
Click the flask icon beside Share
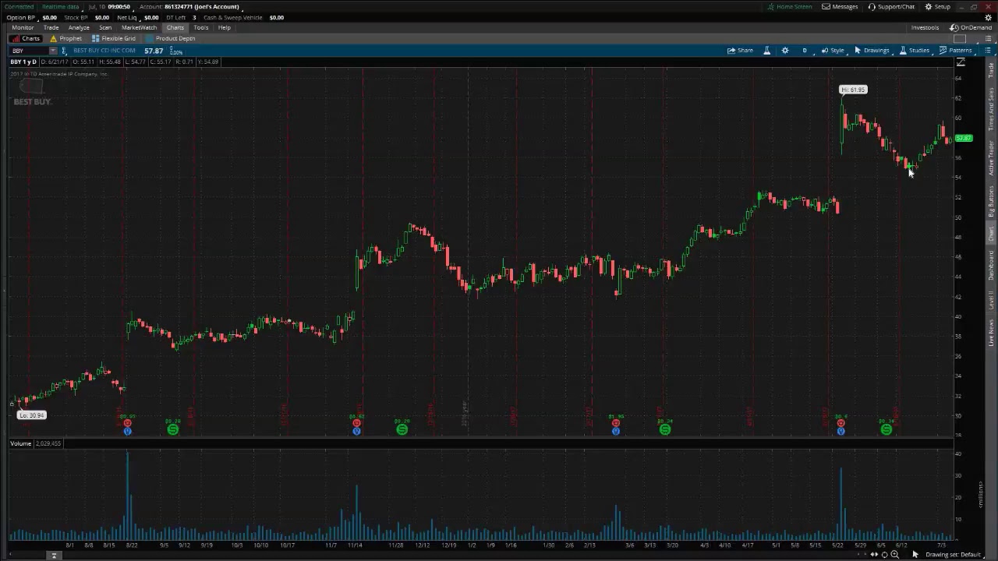[x=766, y=51]
